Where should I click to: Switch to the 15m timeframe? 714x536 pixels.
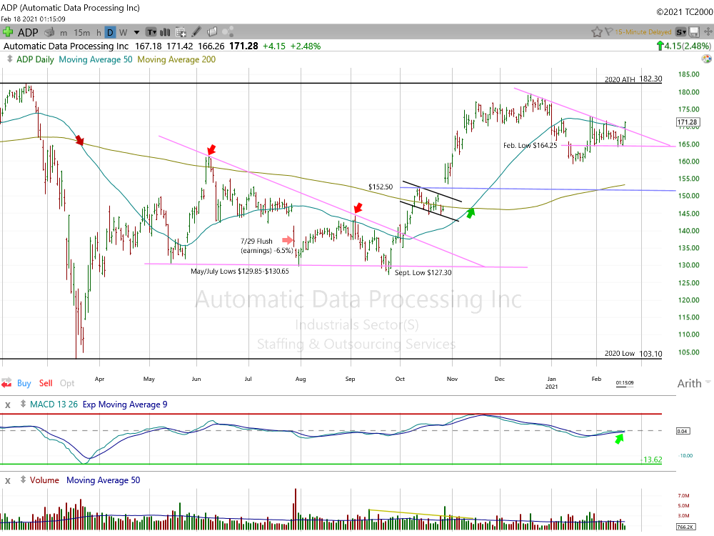tap(82, 32)
